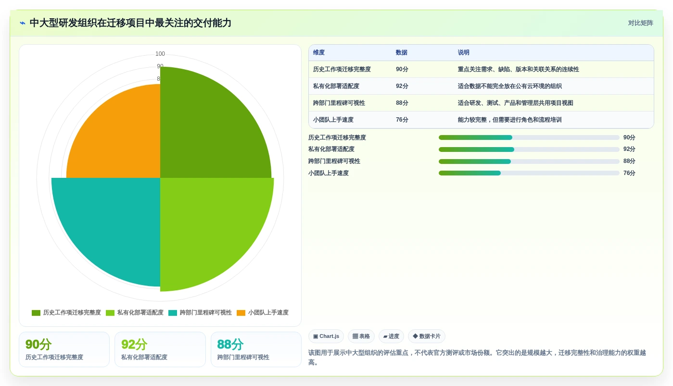Click the 数据 column header
This screenshot has height=386, width=673.
(402, 53)
